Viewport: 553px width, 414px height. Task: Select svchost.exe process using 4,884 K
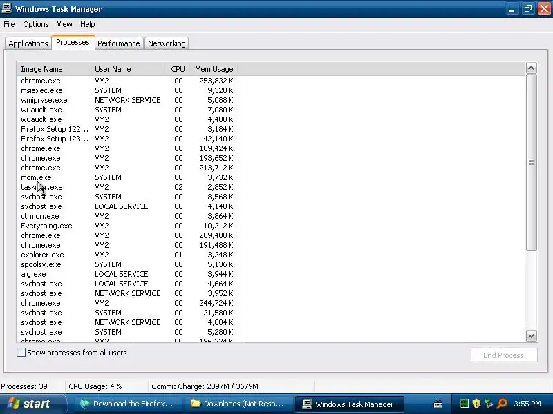127,322
